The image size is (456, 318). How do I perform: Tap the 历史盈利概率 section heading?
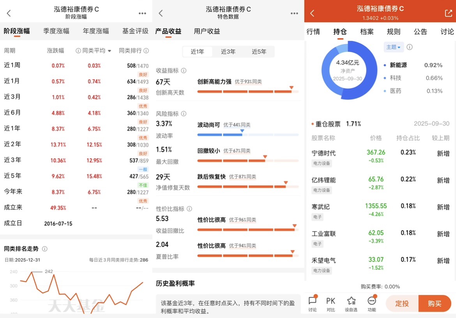[175, 283]
